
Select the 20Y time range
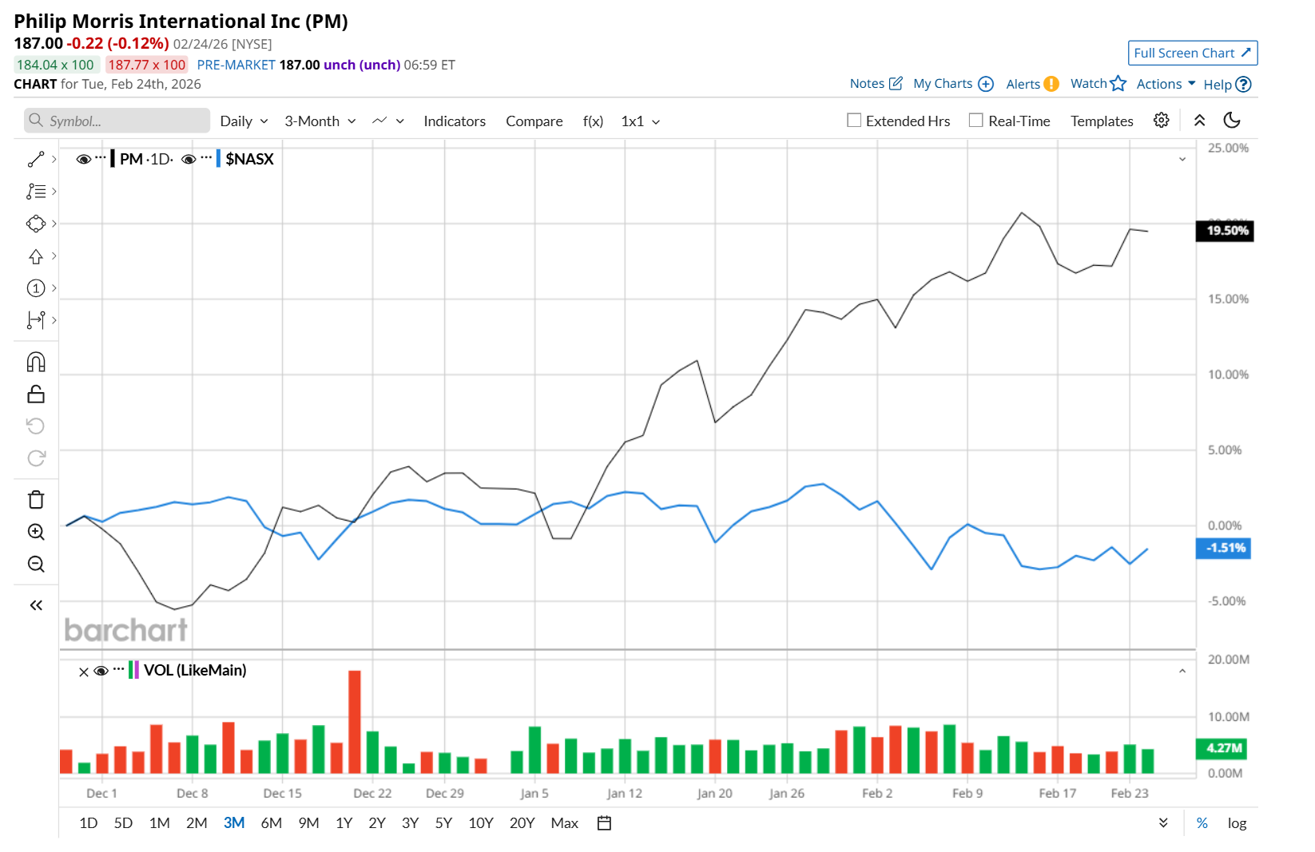[x=522, y=823]
